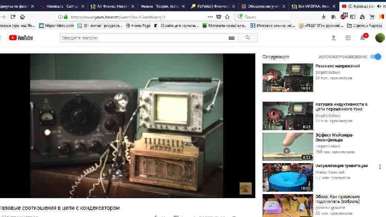Upload a video using the upload icon
Screen dimensions: 386x217
334,38
